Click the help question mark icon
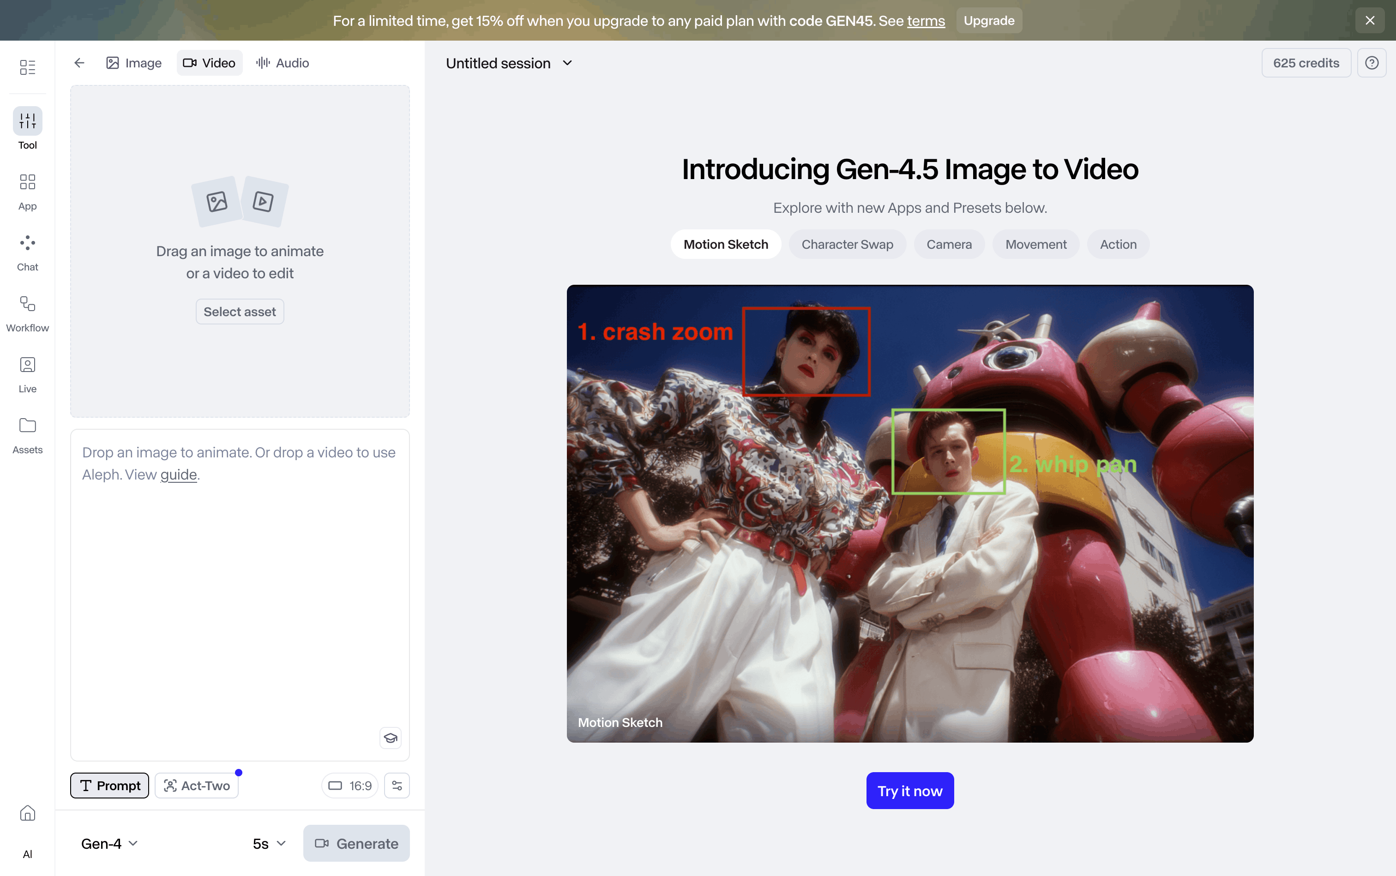 pyautogui.click(x=1371, y=63)
